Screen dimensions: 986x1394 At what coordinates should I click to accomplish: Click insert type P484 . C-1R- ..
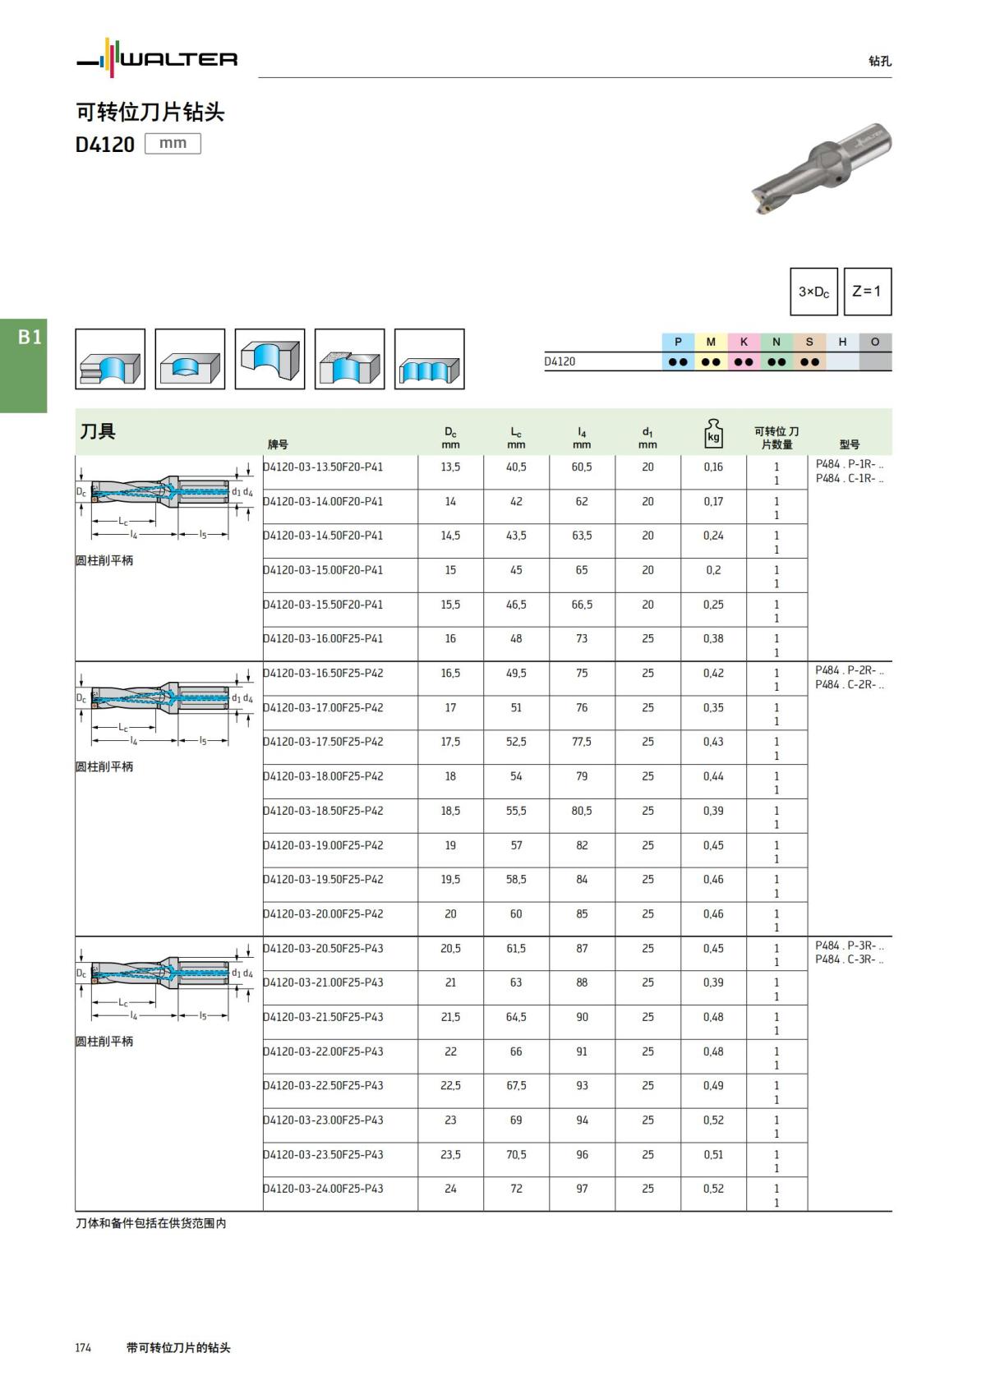(850, 478)
